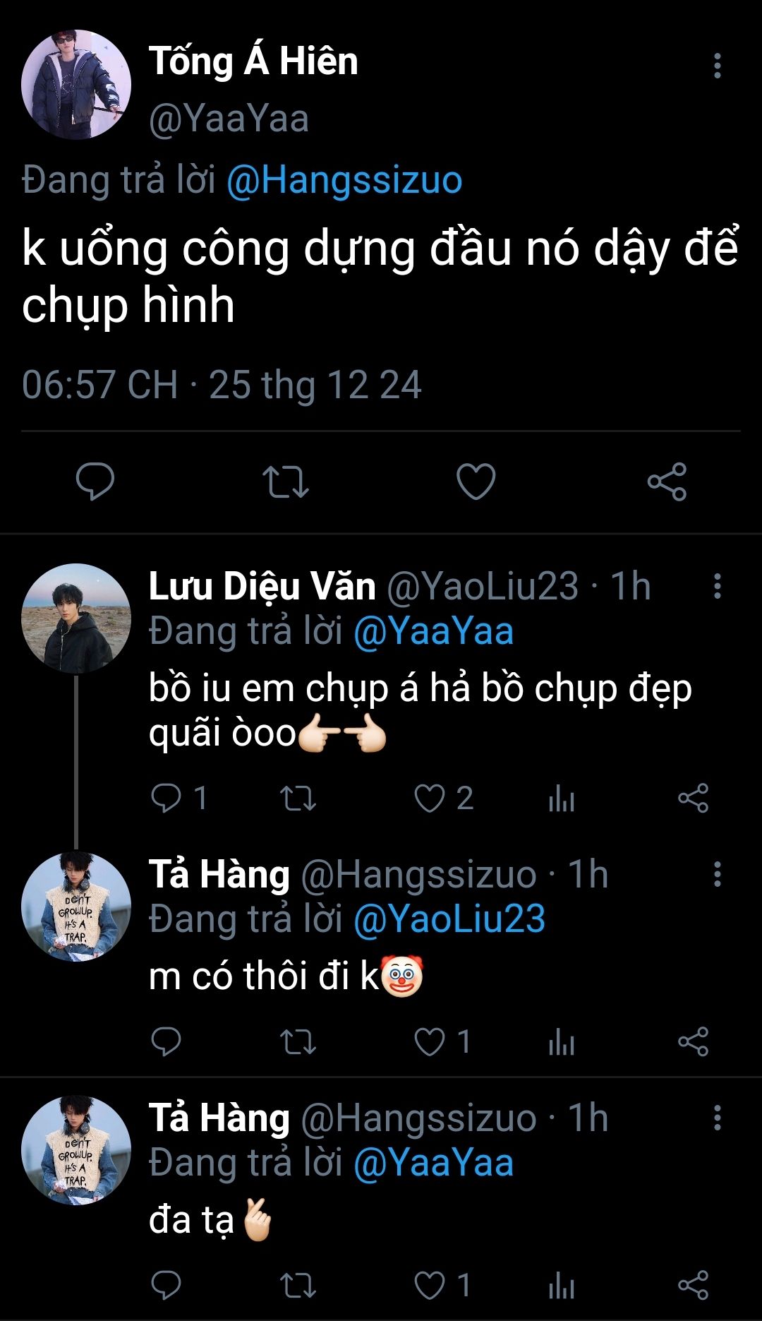Retweet Tả Hàng's "đa tạ" reply
Screen dimensions: 762x1321
[298, 1286]
